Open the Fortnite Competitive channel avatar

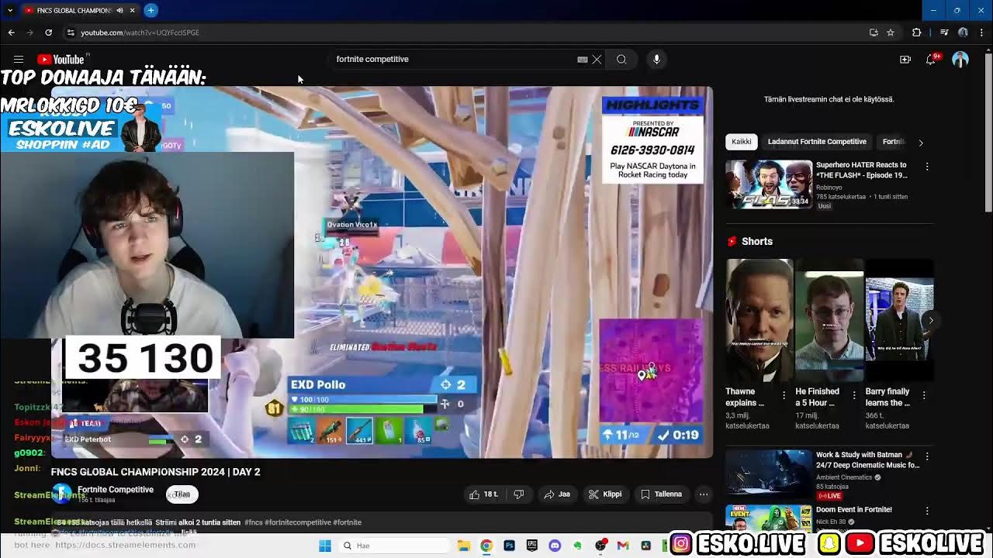click(61, 494)
